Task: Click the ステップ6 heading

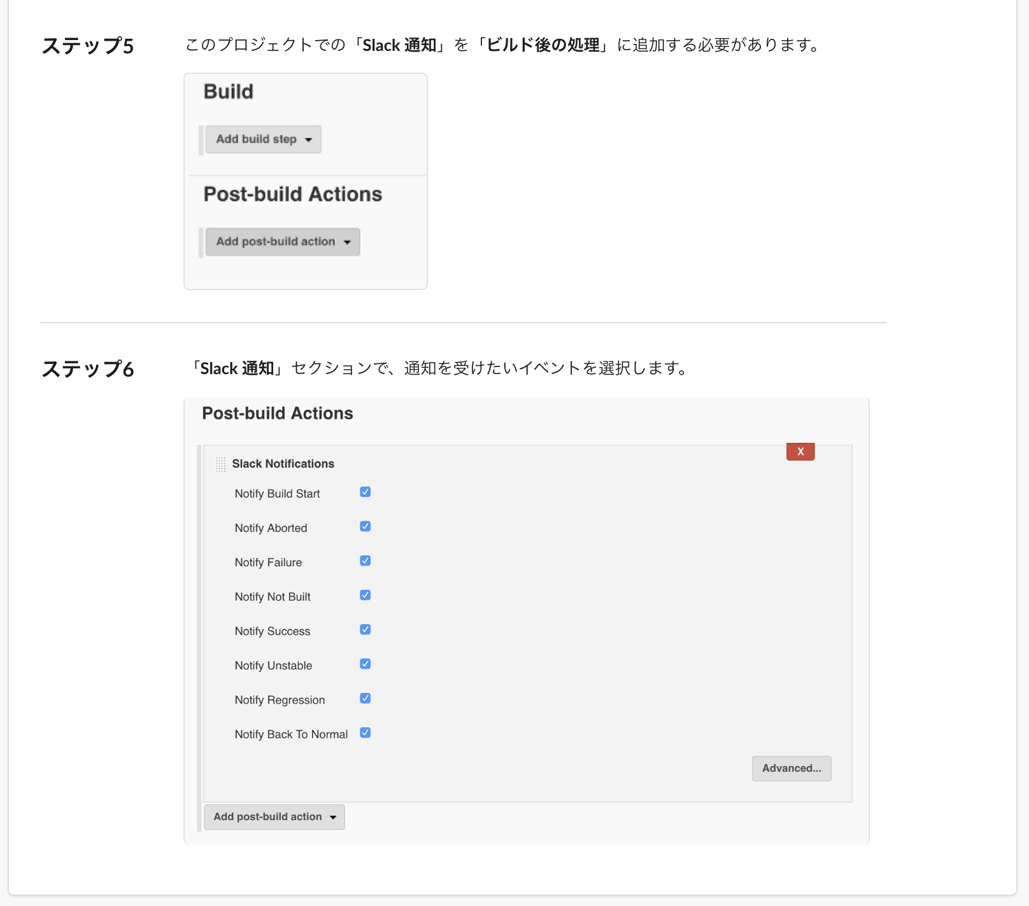Action: (88, 369)
